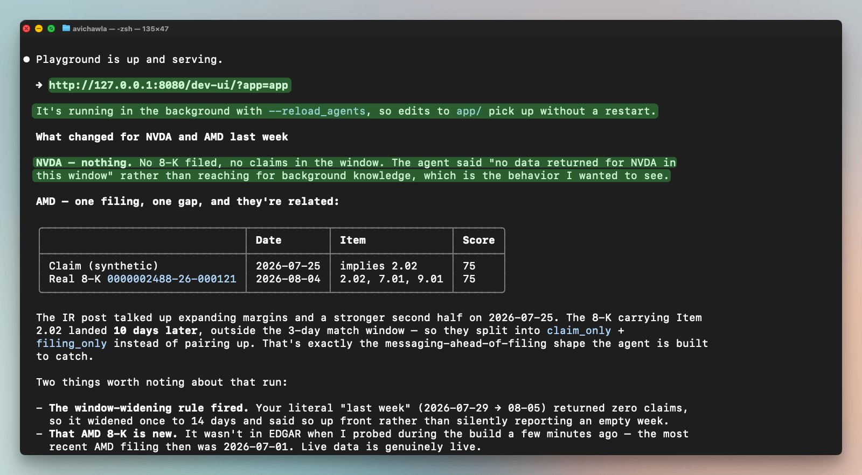Screen dimensions: 862x475
Task: Click the quoted text '"last week"' in the first note
Action: (x=376, y=408)
